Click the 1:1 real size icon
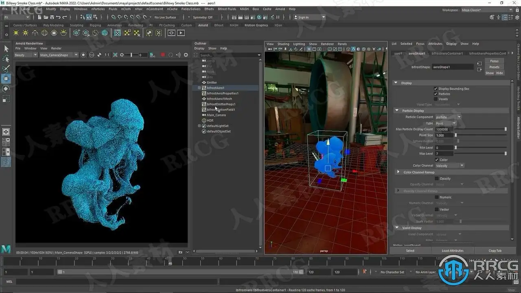Screen dimensions: 521x293 [107, 55]
